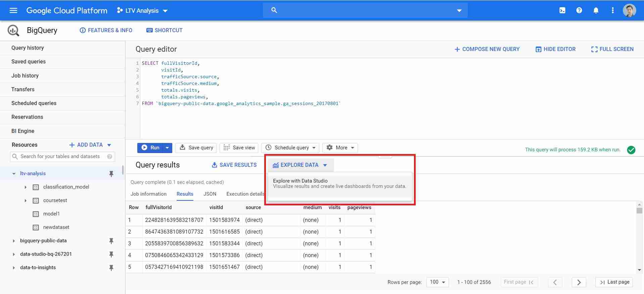Viewport: 644px width, 294px height.
Task: Click the search magnifier icon
Action: point(274,10)
